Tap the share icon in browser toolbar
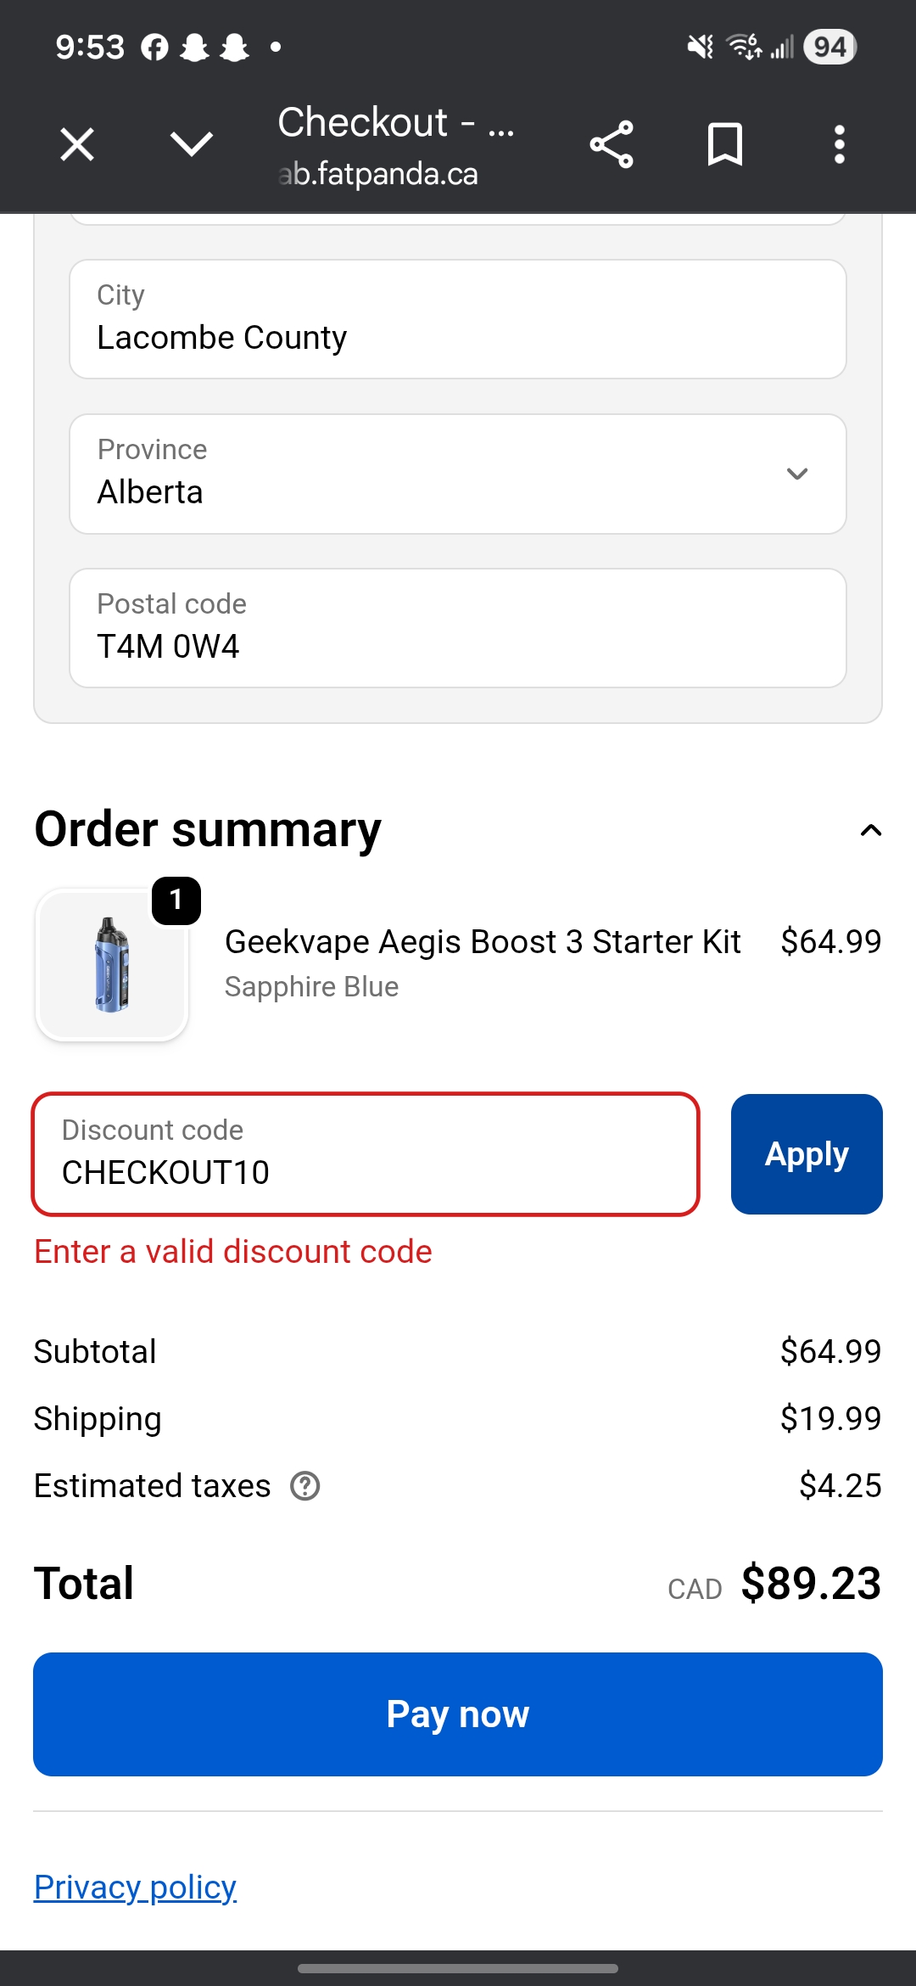This screenshot has height=1986, width=916. [612, 144]
